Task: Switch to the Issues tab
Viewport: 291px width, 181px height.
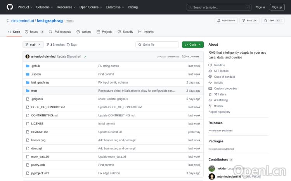Action: [34, 32]
